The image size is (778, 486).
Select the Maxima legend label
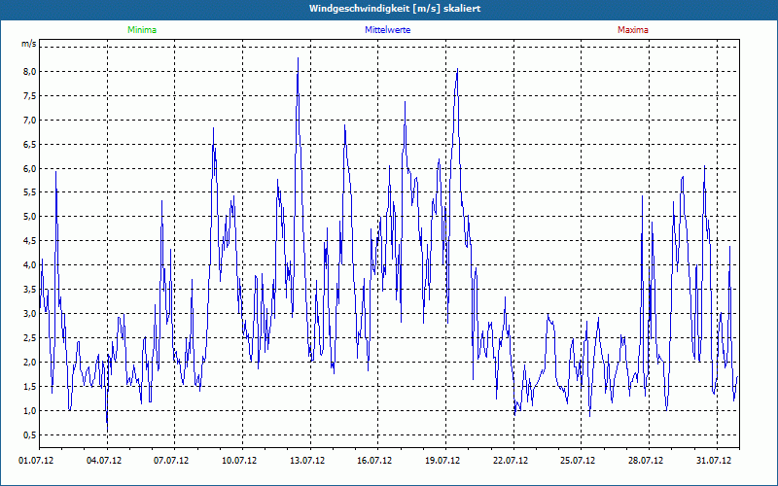point(632,30)
